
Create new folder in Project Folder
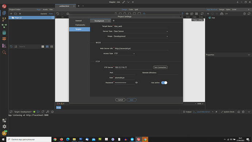16,14
